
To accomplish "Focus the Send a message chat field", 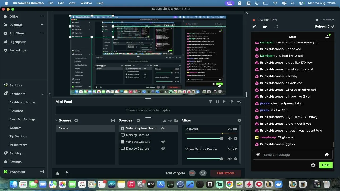I will 292,155.
